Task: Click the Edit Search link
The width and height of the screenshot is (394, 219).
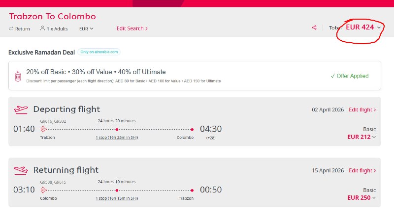Action: [132, 28]
